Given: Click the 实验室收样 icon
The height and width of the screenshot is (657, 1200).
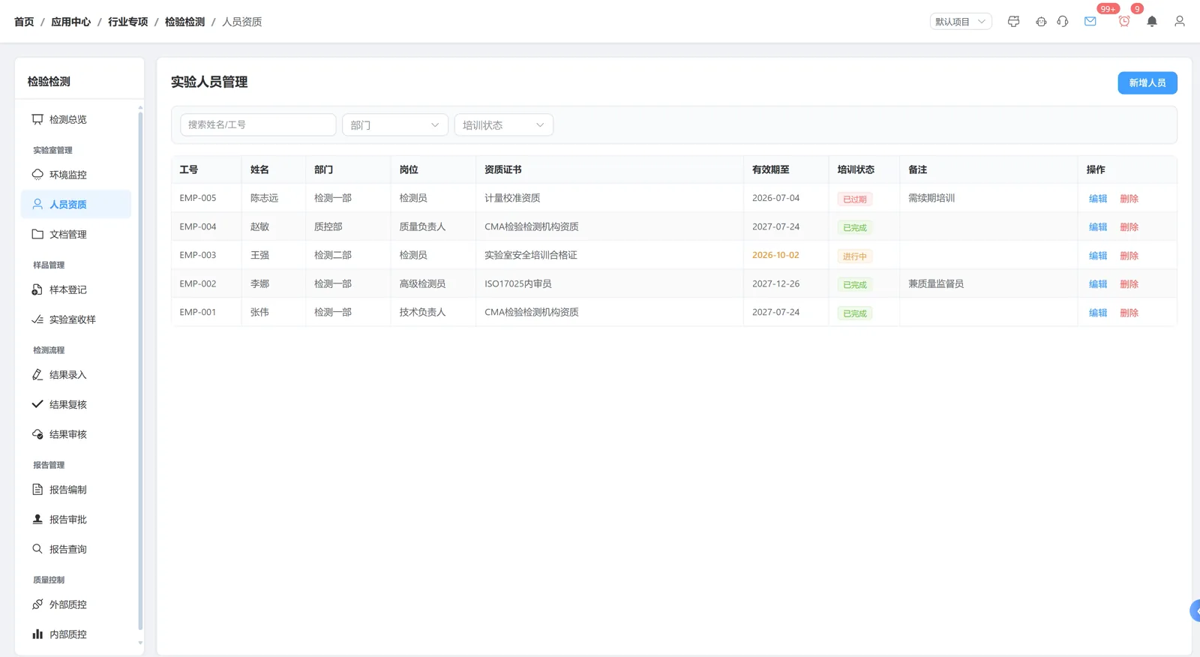Looking at the screenshot, I should tap(37, 319).
